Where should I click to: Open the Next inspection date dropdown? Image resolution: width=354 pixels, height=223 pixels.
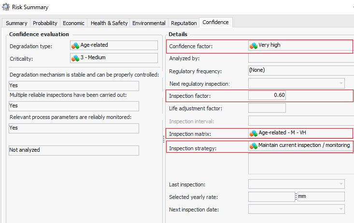coord(341,209)
